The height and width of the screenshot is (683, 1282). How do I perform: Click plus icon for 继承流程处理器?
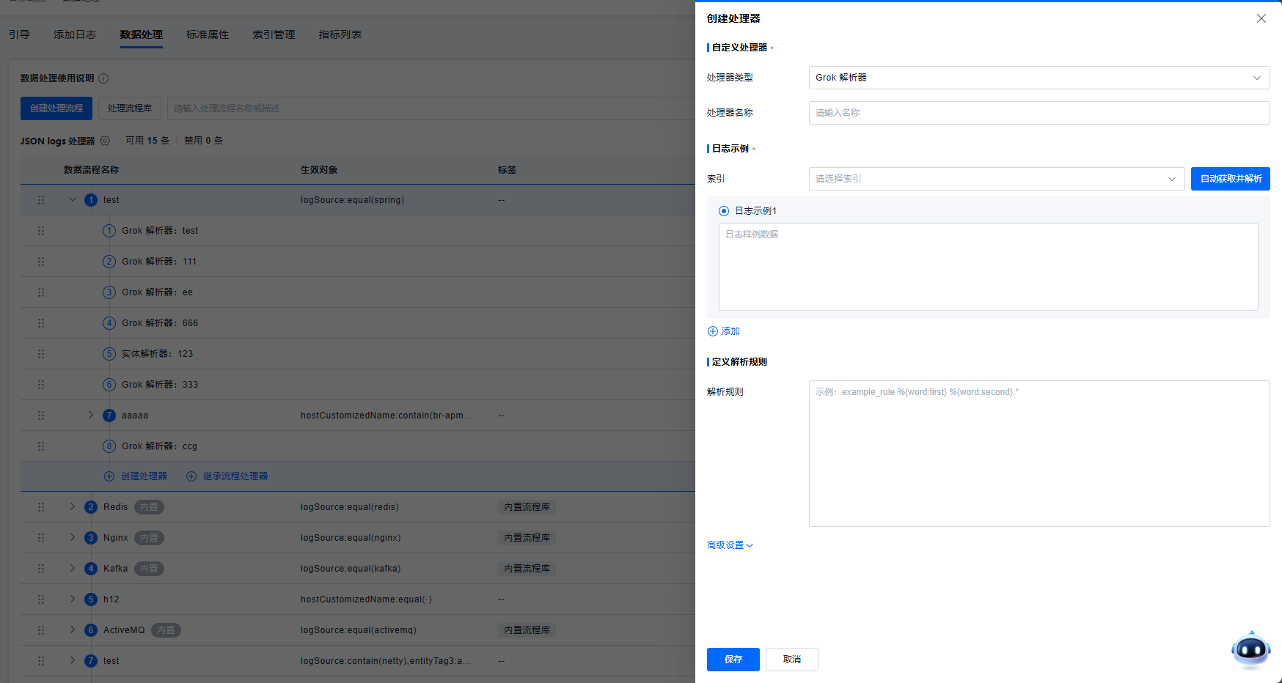click(191, 476)
